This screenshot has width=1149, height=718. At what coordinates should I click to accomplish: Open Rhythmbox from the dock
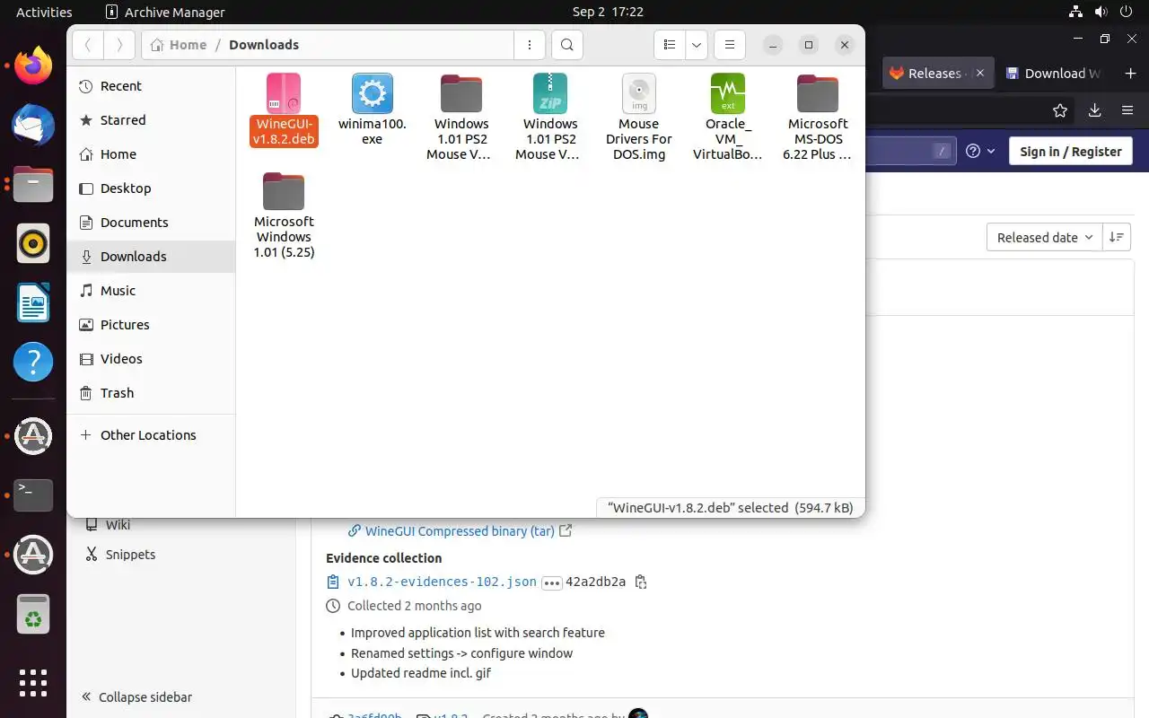coord(33,243)
